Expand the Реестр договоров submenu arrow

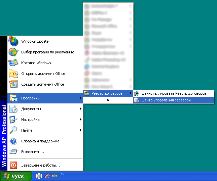131,93
